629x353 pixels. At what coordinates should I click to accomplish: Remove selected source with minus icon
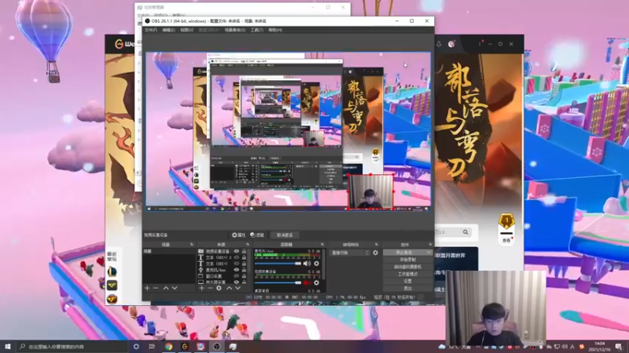[x=210, y=288]
